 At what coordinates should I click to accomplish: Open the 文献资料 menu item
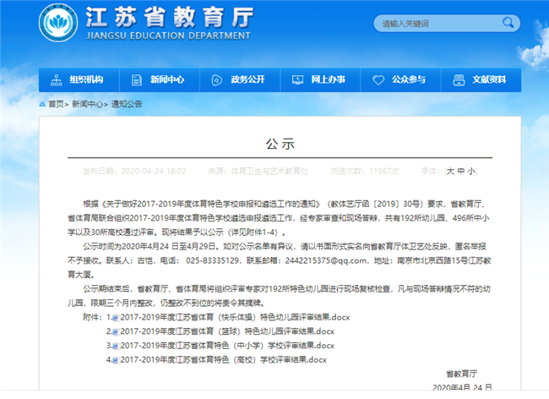pyautogui.click(x=481, y=79)
